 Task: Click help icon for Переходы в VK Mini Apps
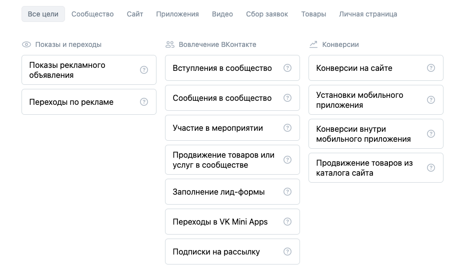coord(287,222)
